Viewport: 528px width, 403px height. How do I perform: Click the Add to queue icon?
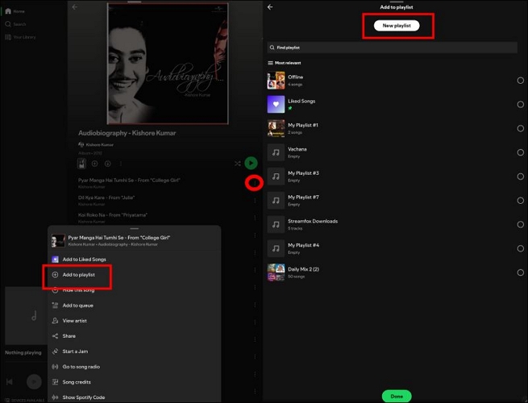pyautogui.click(x=55, y=305)
